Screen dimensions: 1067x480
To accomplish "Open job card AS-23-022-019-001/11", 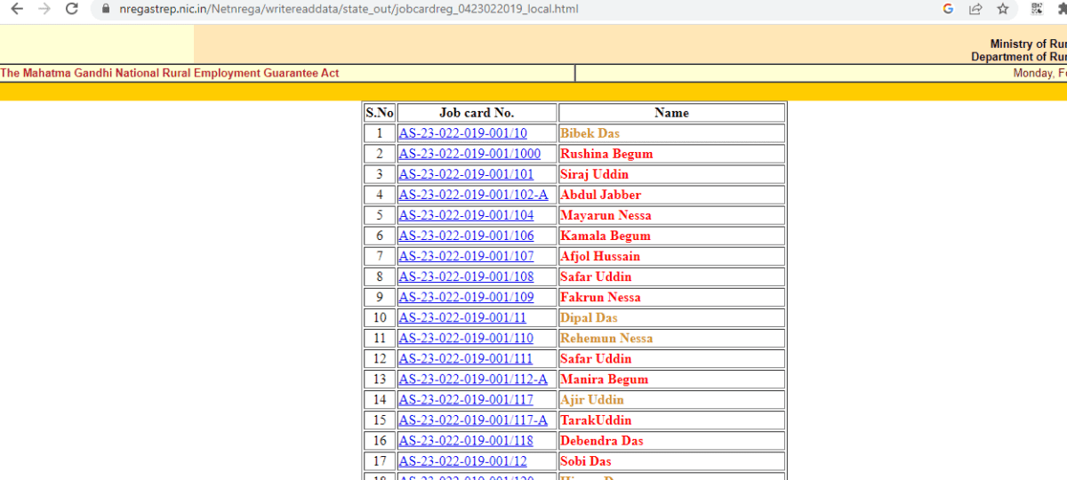I will point(462,317).
